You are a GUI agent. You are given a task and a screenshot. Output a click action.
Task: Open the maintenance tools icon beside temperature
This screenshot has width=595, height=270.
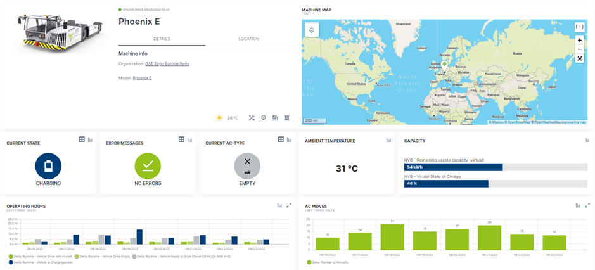pos(252,117)
